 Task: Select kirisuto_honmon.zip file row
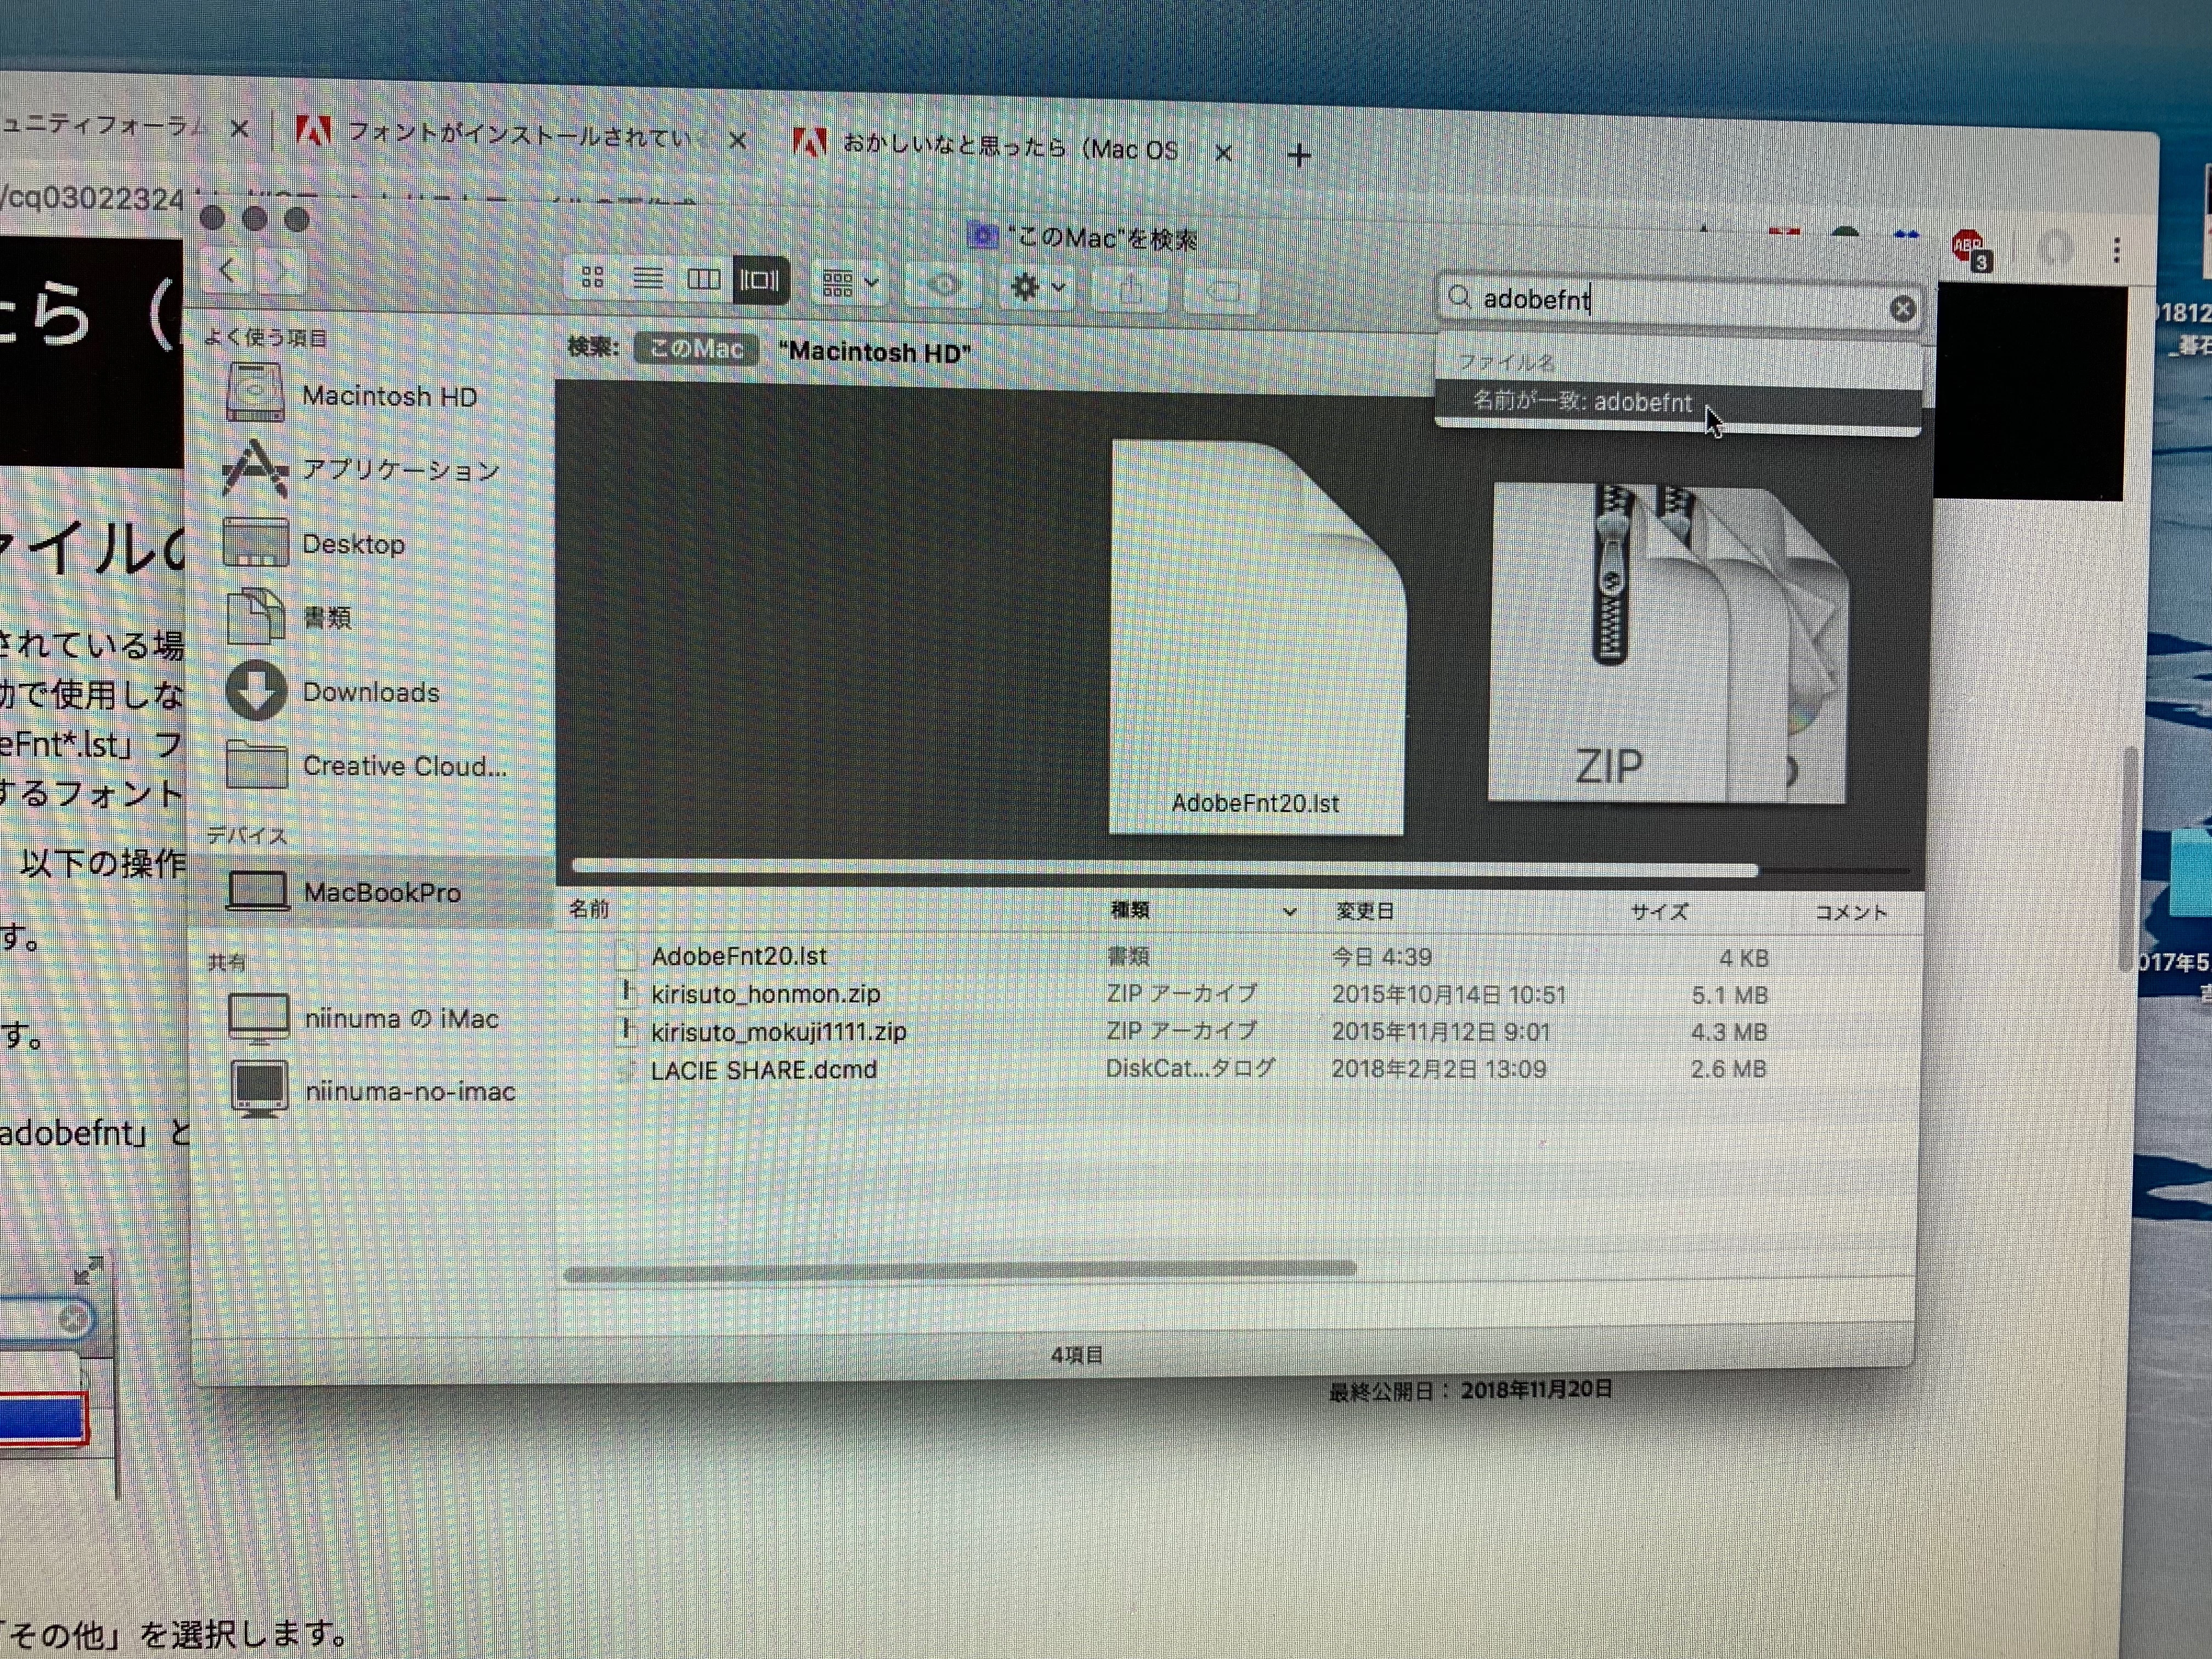click(x=765, y=994)
